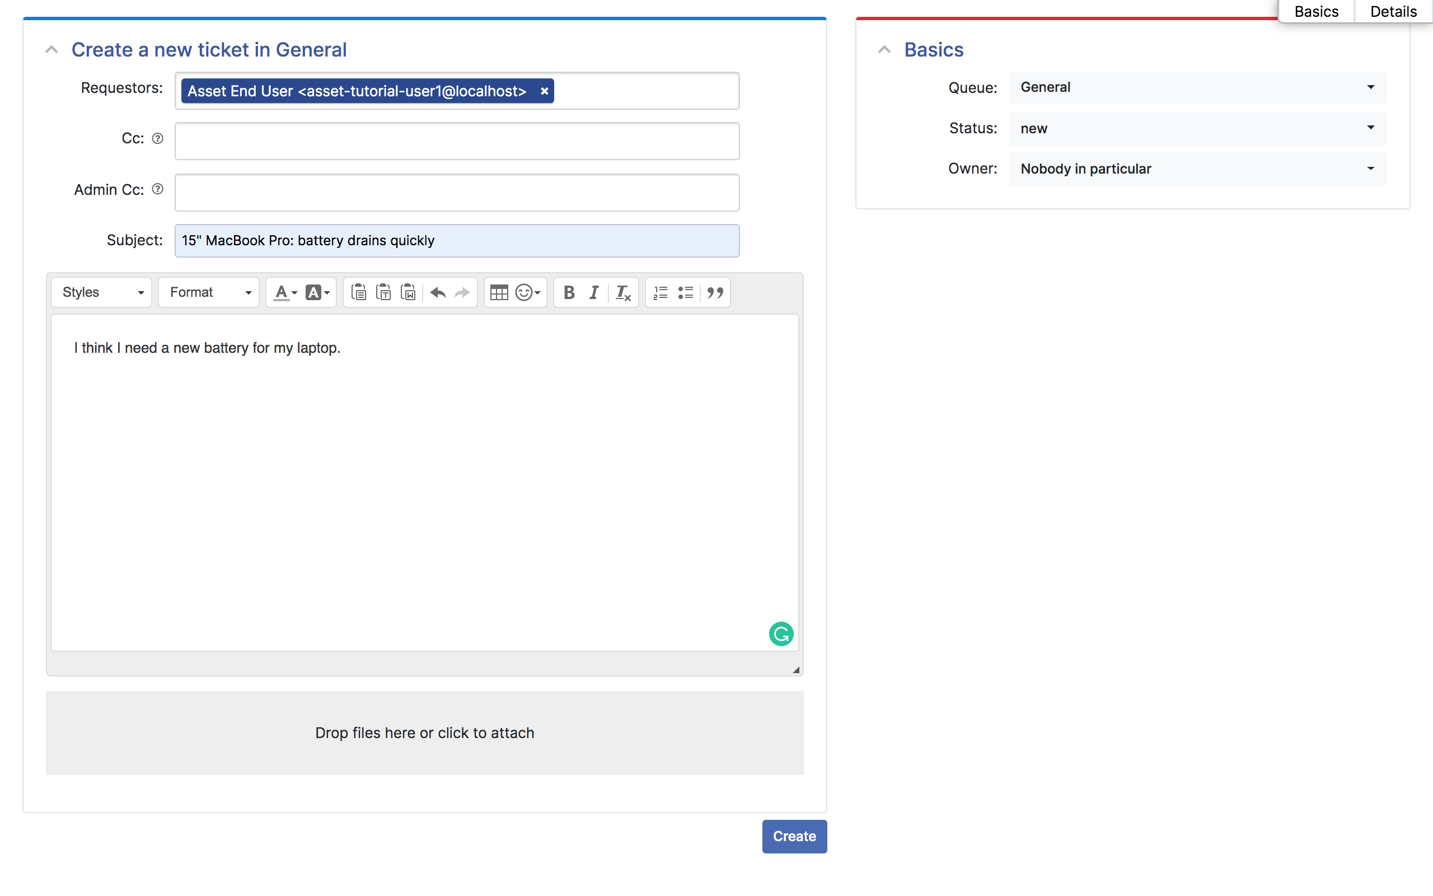Switch to the Basics tab
This screenshot has width=1433, height=896.
click(1316, 11)
